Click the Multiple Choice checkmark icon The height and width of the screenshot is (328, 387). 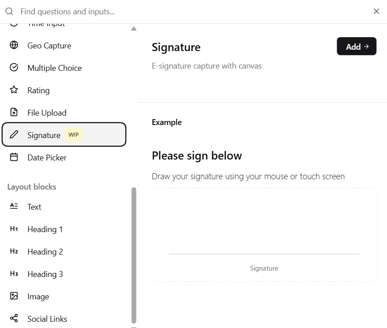pos(13,68)
